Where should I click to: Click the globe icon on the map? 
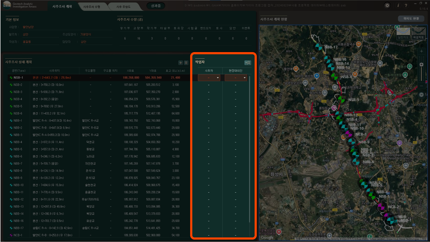coord(421,95)
